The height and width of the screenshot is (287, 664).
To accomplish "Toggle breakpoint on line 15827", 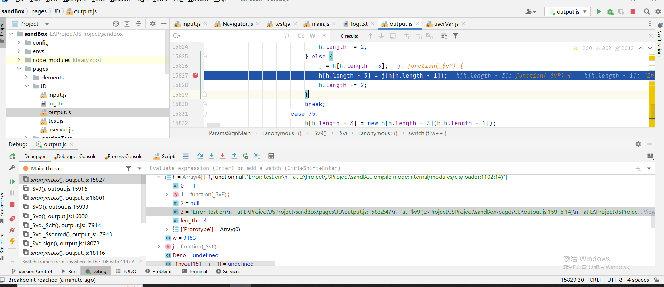I will (196, 75).
